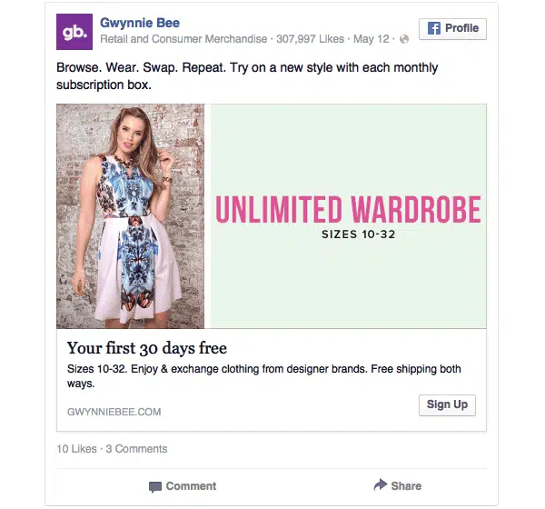This screenshot has height=509, width=545.
Task: Click the Facebook logo in the Profile button
Action: tap(433, 28)
